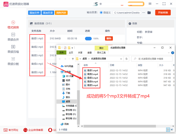This screenshot has width=176, height=134.
Task: Delete 音频1.mp3 with 删除 button
Action: (x=109, y=39)
